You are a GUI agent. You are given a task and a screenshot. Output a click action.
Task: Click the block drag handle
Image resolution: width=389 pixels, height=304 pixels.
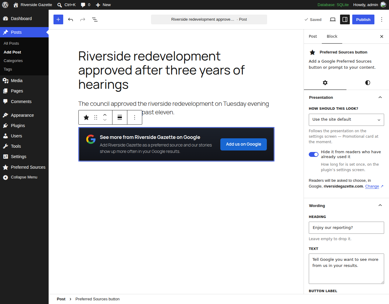(96, 117)
